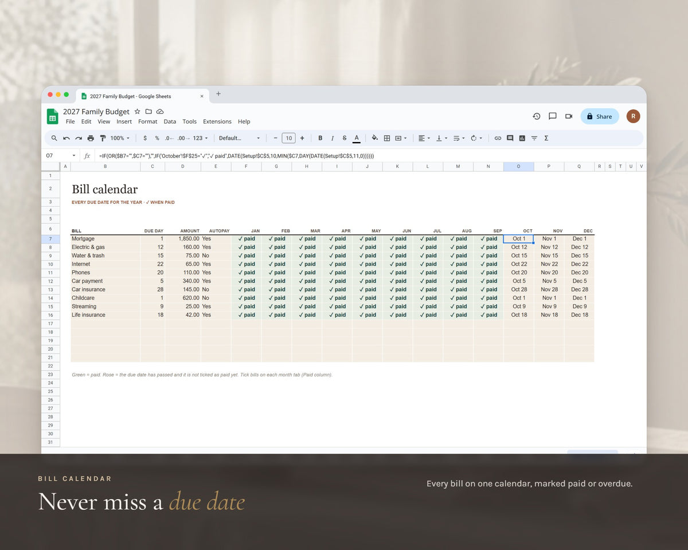Open the functions sigma menu
The width and height of the screenshot is (688, 550).
(546, 138)
